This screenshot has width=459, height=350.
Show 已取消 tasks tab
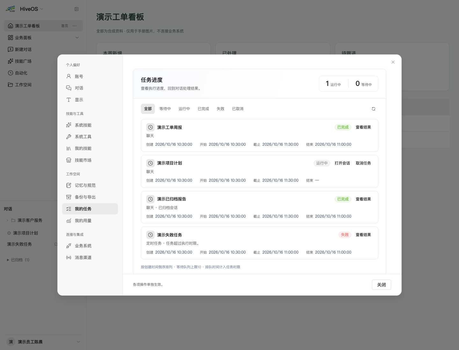238,109
